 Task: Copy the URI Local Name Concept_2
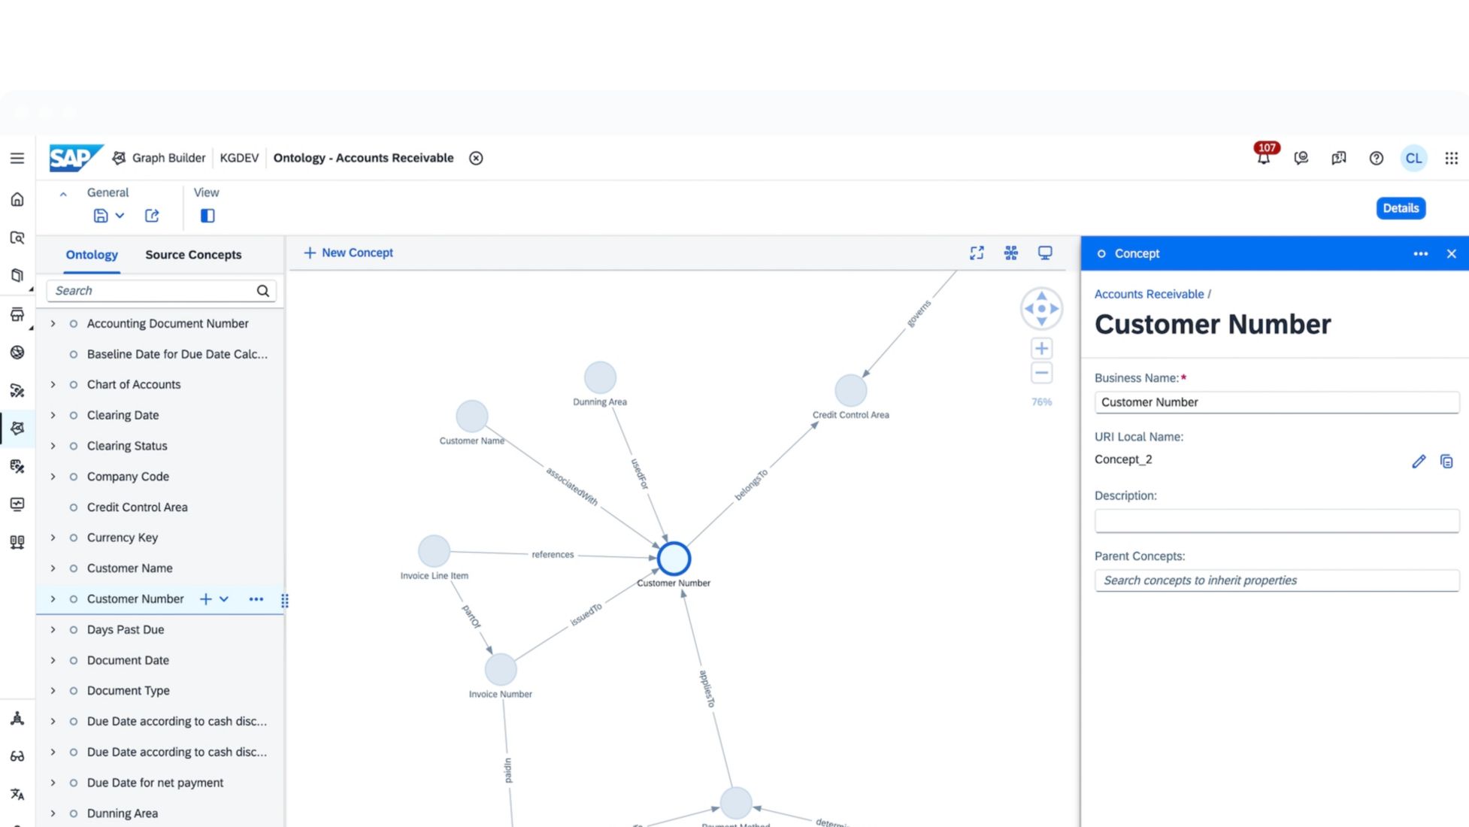(x=1446, y=461)
